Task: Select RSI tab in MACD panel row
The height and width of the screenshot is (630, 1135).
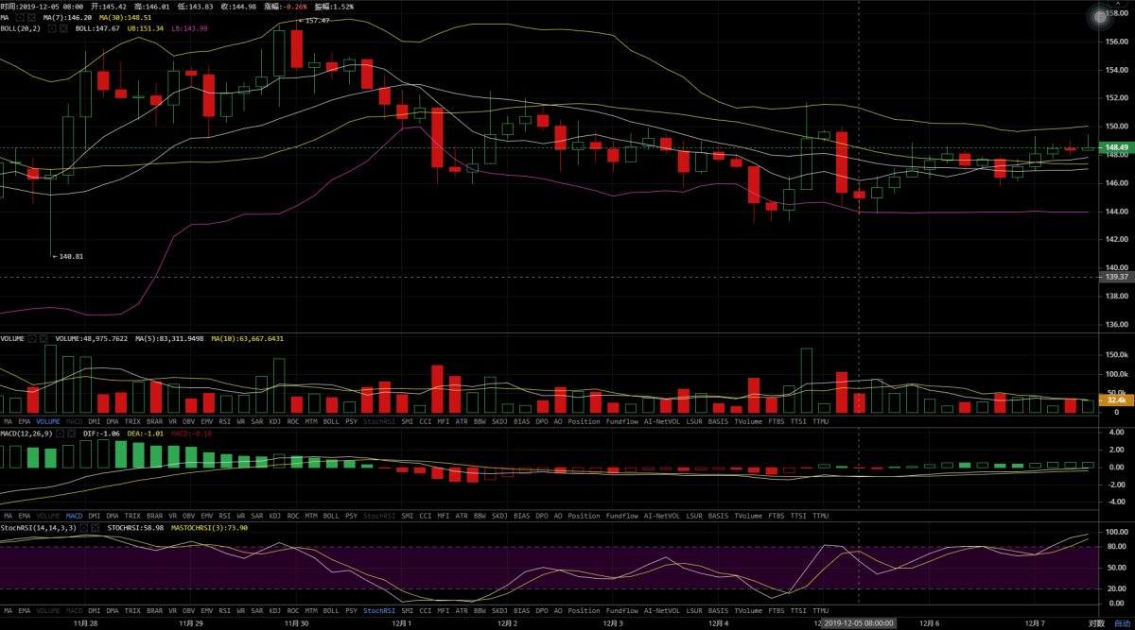Action: pos(224,516)
